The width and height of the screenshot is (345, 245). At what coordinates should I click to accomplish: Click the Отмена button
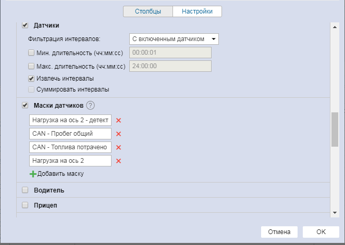click(279, 232)
